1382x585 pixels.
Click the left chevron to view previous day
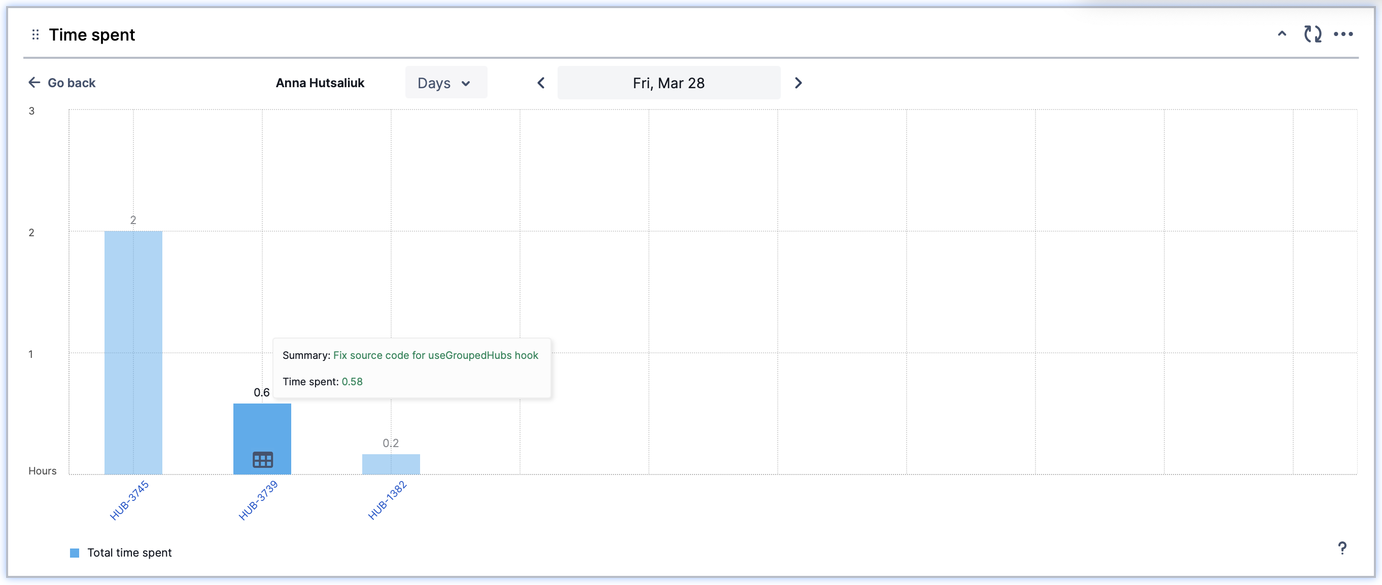point(540,83)
